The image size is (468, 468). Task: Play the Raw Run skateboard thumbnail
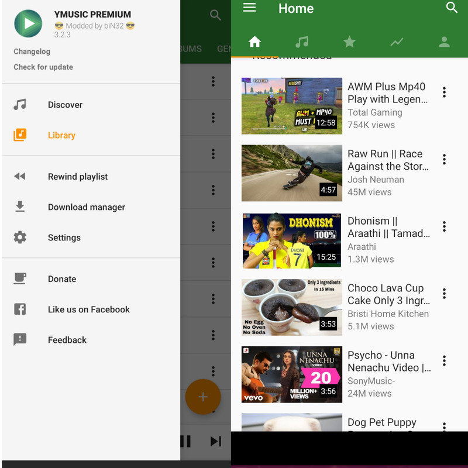[291, 173]
